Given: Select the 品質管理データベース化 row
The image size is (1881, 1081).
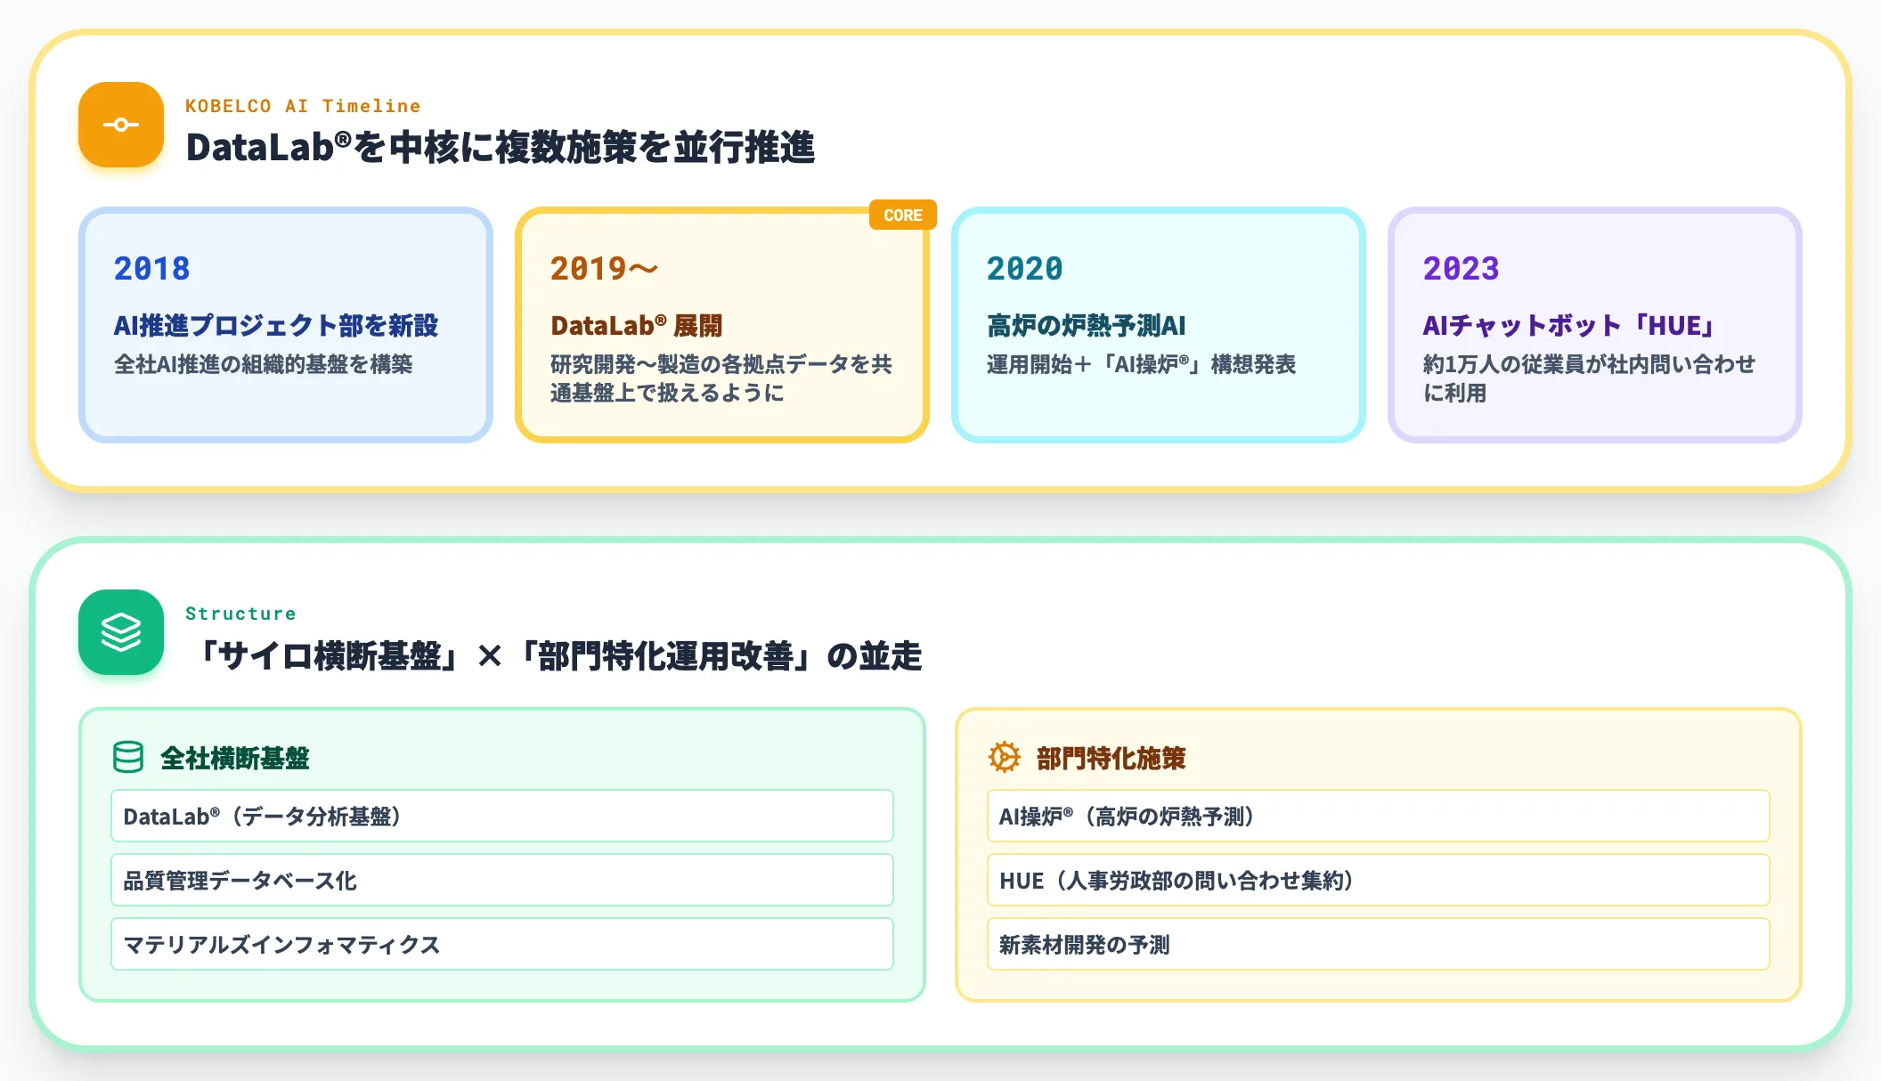Looking at the screenshot, I should click(502, 880).
